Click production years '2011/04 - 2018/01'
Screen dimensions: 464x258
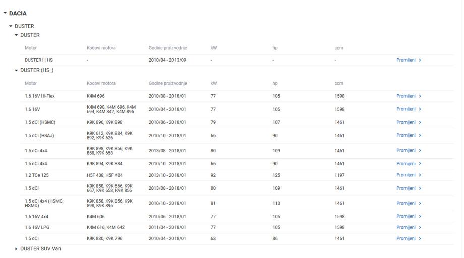coord(167,228)
